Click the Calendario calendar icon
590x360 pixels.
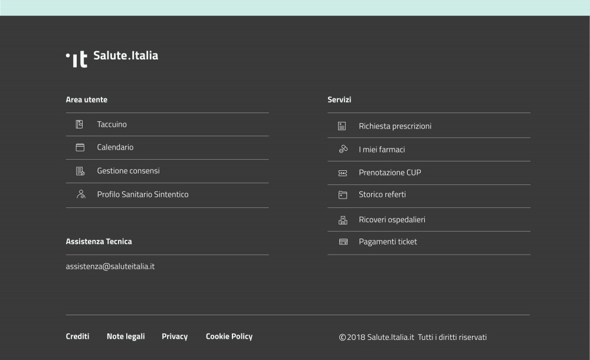click(x=80, y=147)
